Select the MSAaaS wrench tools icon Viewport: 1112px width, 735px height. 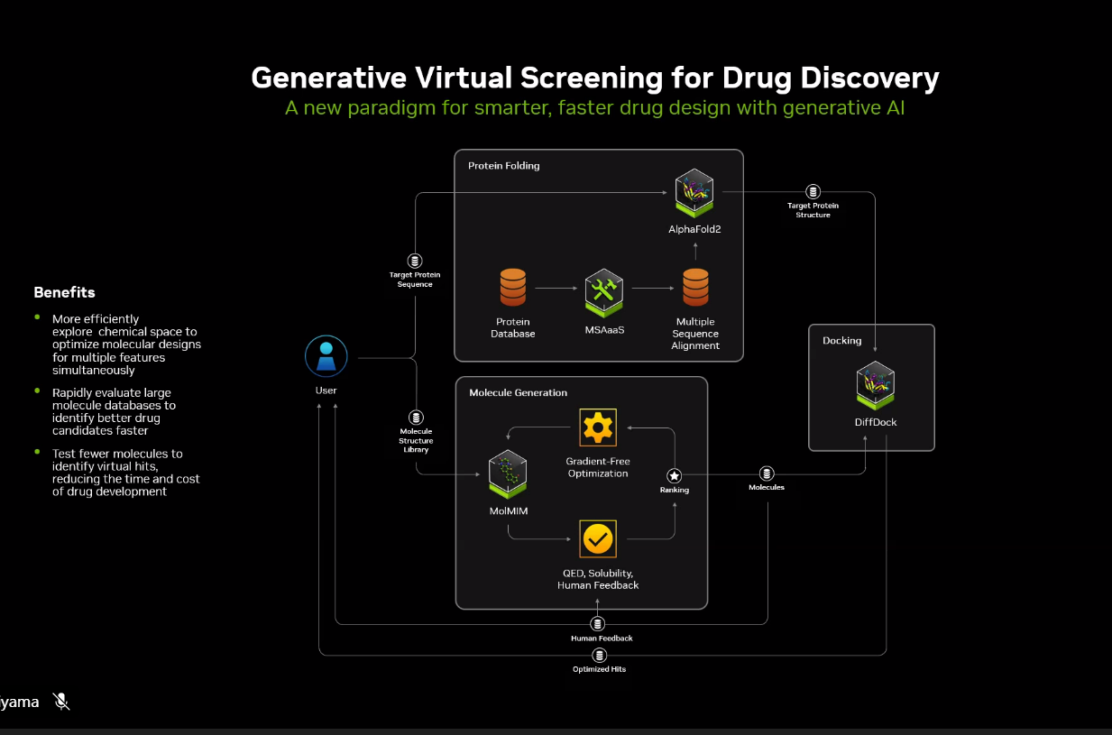click(604, 292)
